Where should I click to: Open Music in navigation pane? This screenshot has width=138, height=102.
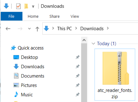(x=27, y=95)
